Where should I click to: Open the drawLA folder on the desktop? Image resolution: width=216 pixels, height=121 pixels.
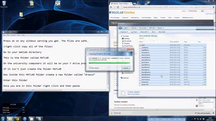[22, 16]
